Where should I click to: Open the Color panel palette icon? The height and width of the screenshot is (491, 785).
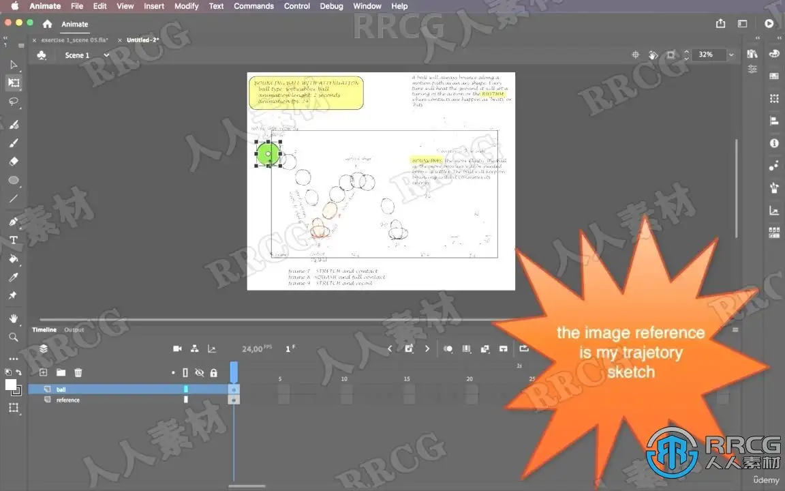(774, 54)
